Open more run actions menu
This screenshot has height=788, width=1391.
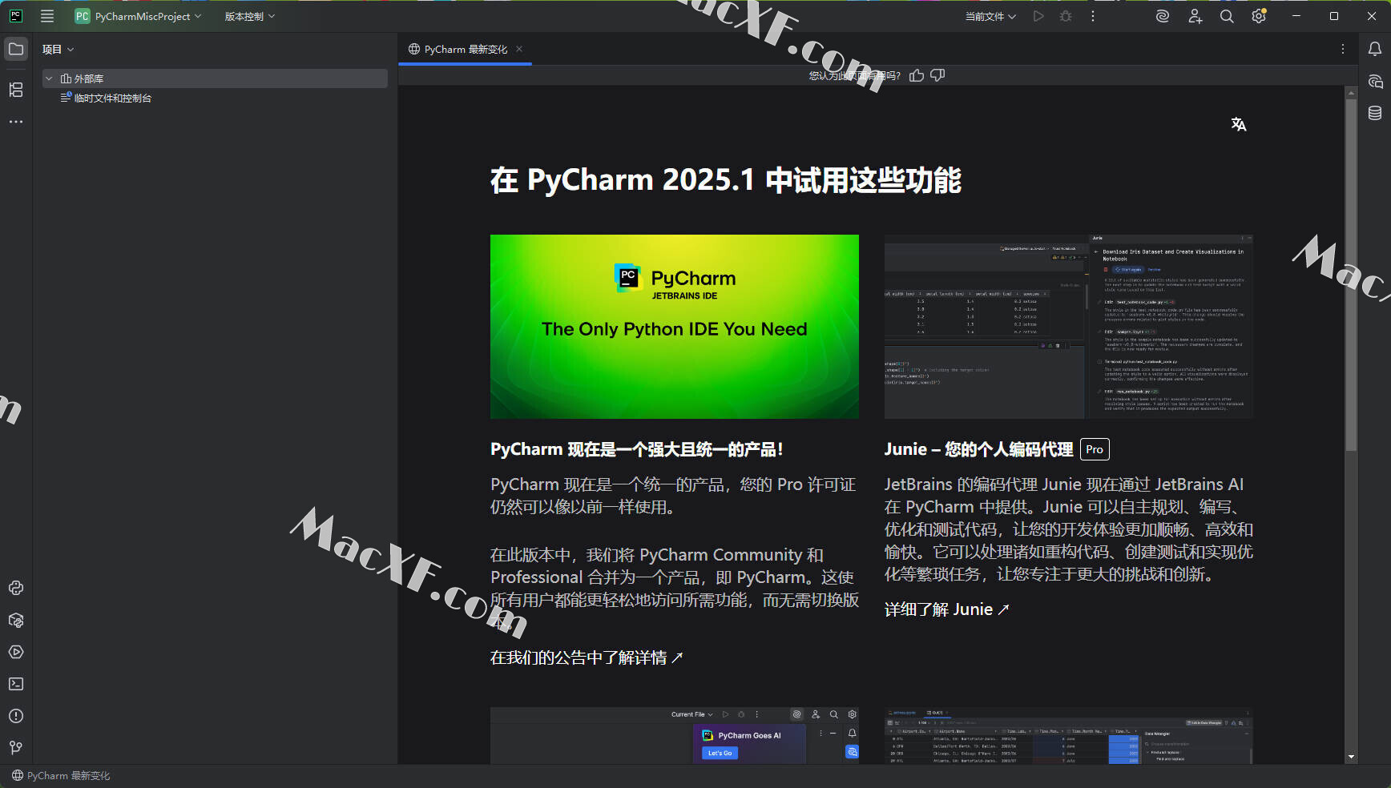coord(1093,16)
